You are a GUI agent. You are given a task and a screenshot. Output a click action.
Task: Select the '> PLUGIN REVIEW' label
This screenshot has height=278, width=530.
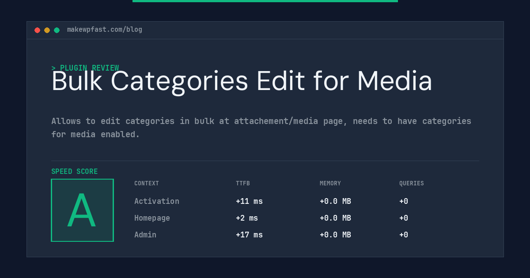(85, 68)
